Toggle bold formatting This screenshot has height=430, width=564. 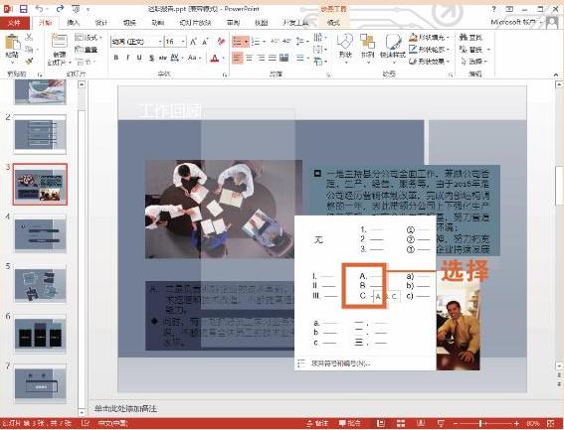coord(116,58)
